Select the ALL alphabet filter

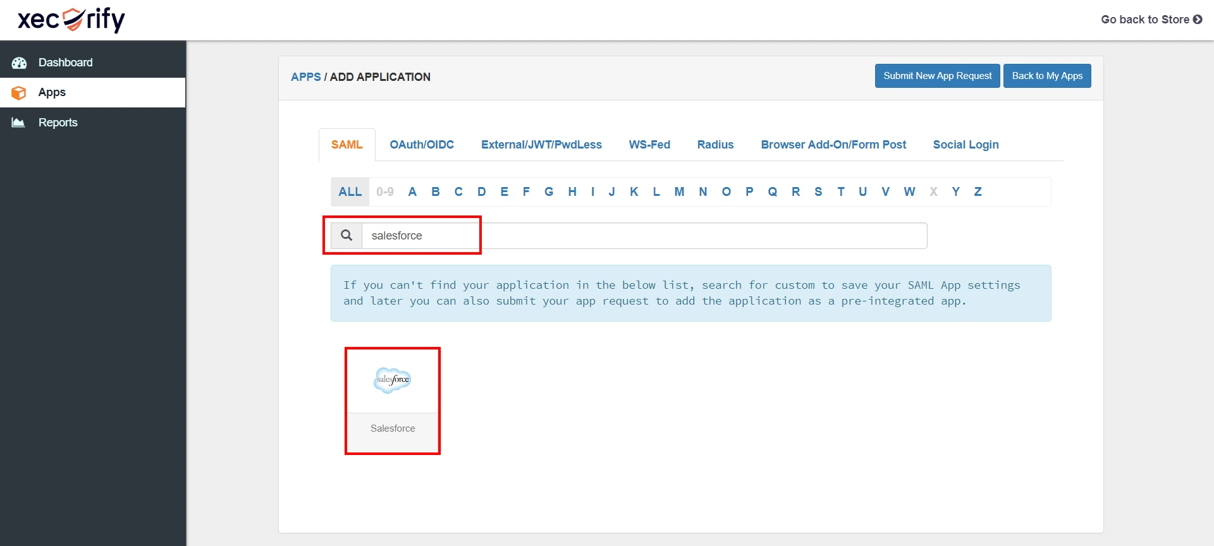(x=350, y=191)
